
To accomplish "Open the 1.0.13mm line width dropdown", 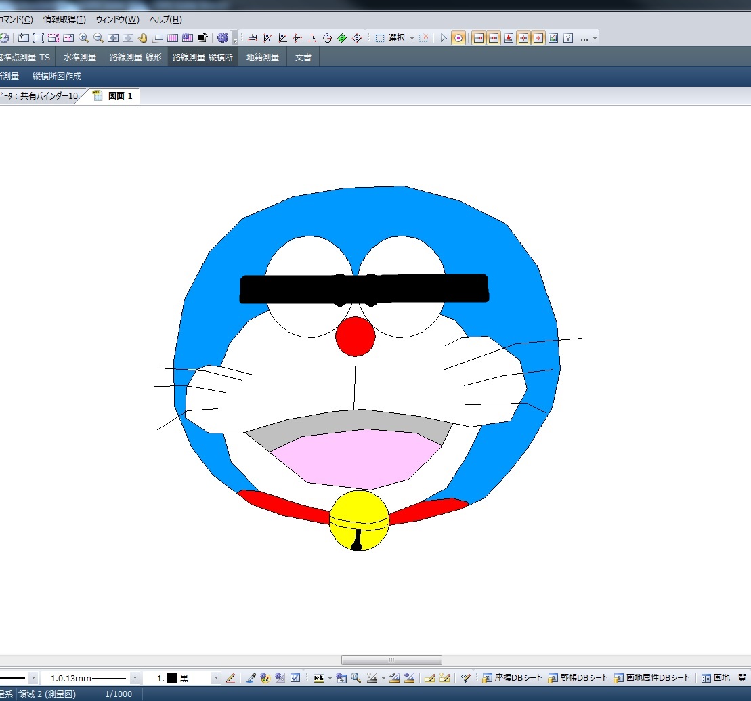I will pos(135,678).
